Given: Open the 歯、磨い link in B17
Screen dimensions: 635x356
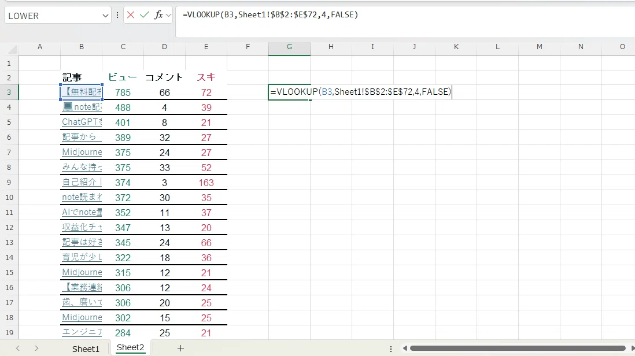Looking at the screenshot, I should [x=82, y=302].
